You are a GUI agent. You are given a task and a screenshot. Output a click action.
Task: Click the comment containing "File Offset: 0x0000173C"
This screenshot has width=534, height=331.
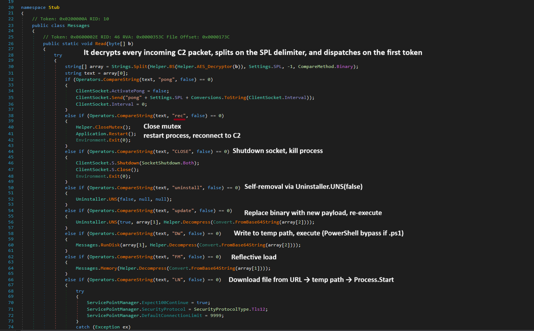[136, 37]
